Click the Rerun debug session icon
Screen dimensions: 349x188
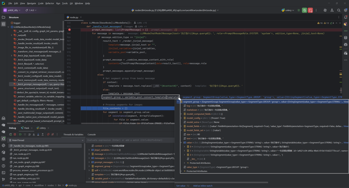(10, 134)
